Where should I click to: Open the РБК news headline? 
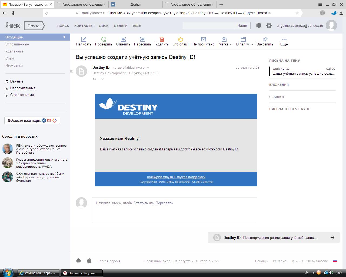pyautogui.click(x=41, y=149)
